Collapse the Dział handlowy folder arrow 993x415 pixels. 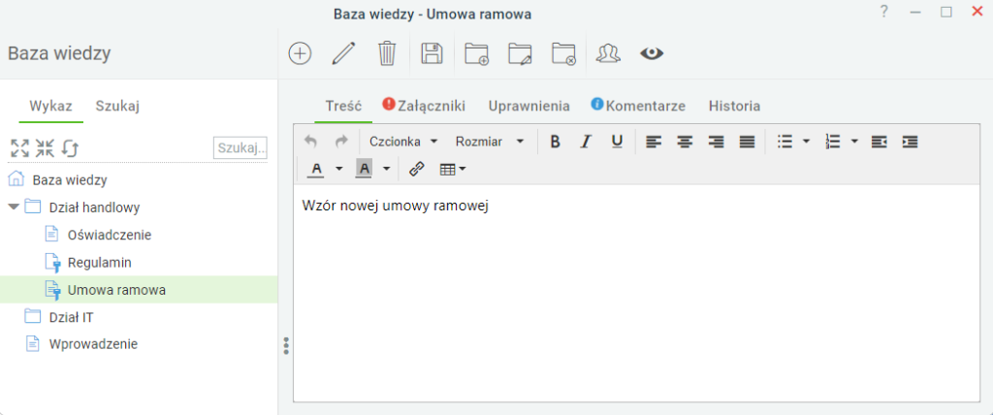click(14, 207)
